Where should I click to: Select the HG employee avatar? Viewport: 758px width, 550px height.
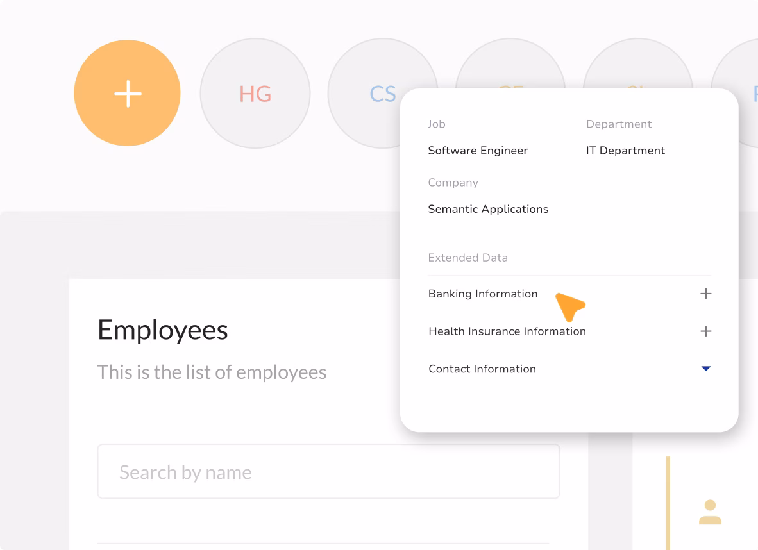point(255,94)
